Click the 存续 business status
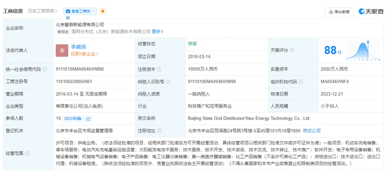 pos(192,44)
